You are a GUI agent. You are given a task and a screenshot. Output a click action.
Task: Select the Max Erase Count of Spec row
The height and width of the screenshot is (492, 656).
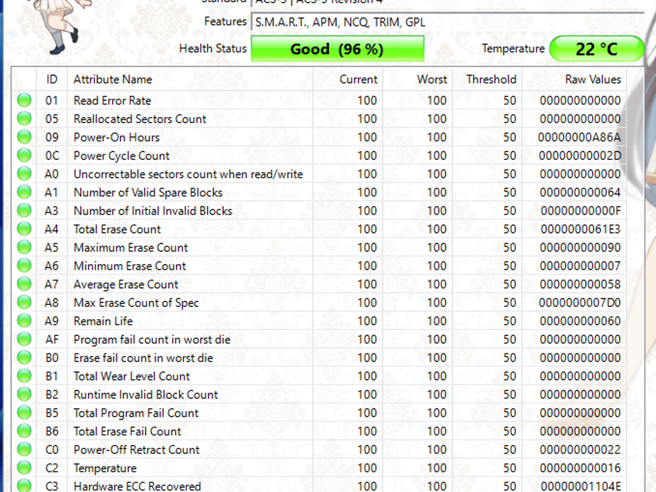point(319,303)
